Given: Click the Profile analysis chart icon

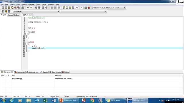Looking at the screenshot, I should pyautogui.click(x=86, y=8).
